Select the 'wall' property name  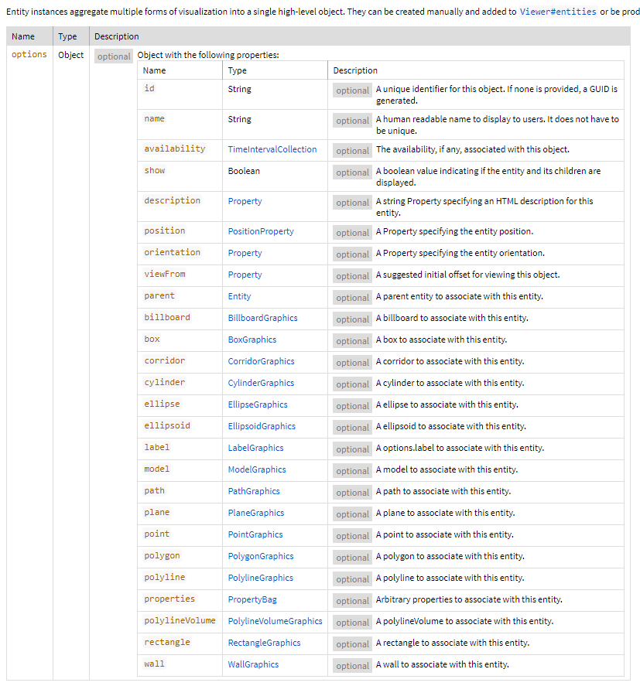click(x=155, y=664)
